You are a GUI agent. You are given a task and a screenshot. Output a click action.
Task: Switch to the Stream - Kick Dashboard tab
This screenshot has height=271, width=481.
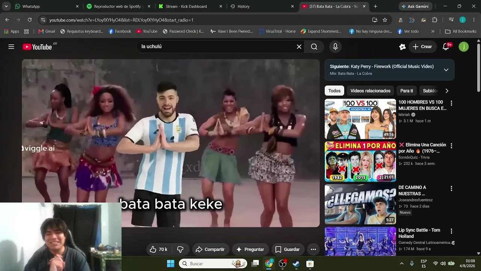tap(190, 6)
